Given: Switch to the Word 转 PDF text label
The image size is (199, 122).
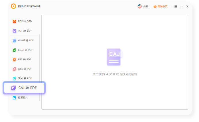Looking at the screenshot, I should [x=26, y=41].
